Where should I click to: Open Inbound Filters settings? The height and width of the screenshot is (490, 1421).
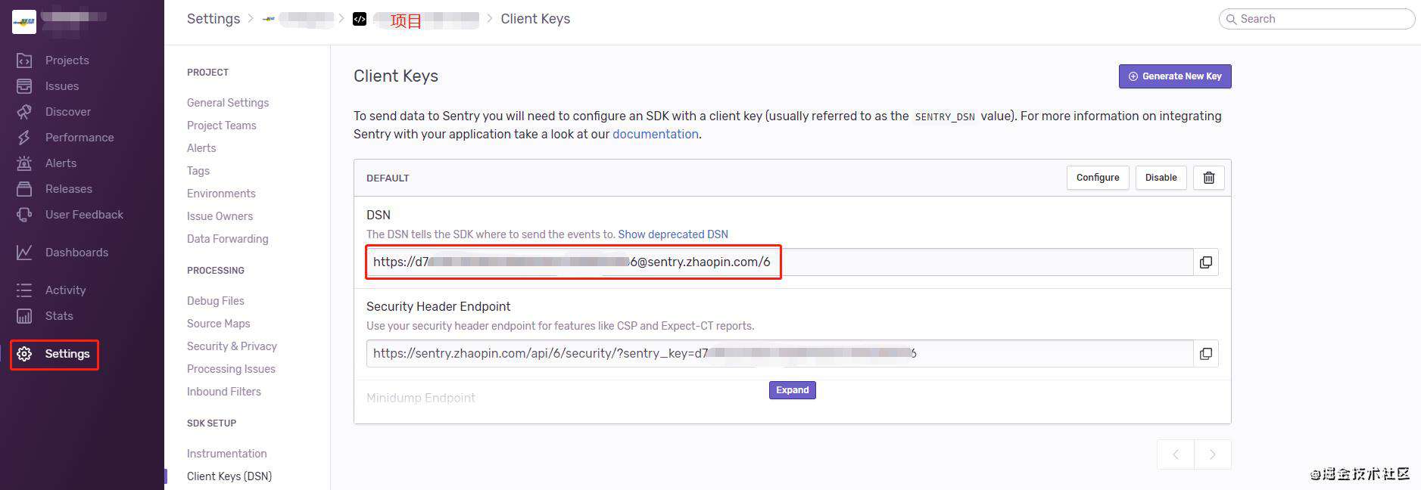224,392
